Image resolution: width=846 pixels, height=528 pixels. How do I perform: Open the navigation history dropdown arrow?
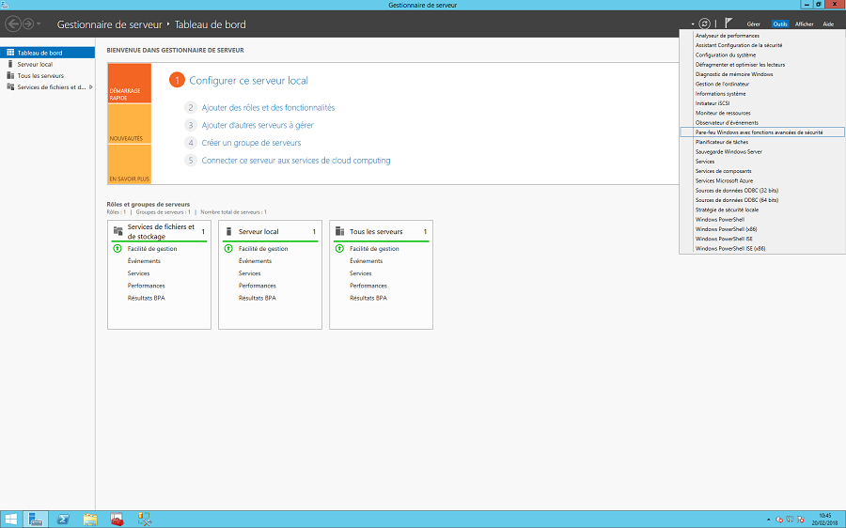[x=39, y=24]
